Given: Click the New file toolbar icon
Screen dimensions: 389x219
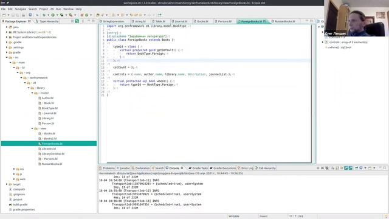Looking at the screenshot, I should (x=4, y=15).
